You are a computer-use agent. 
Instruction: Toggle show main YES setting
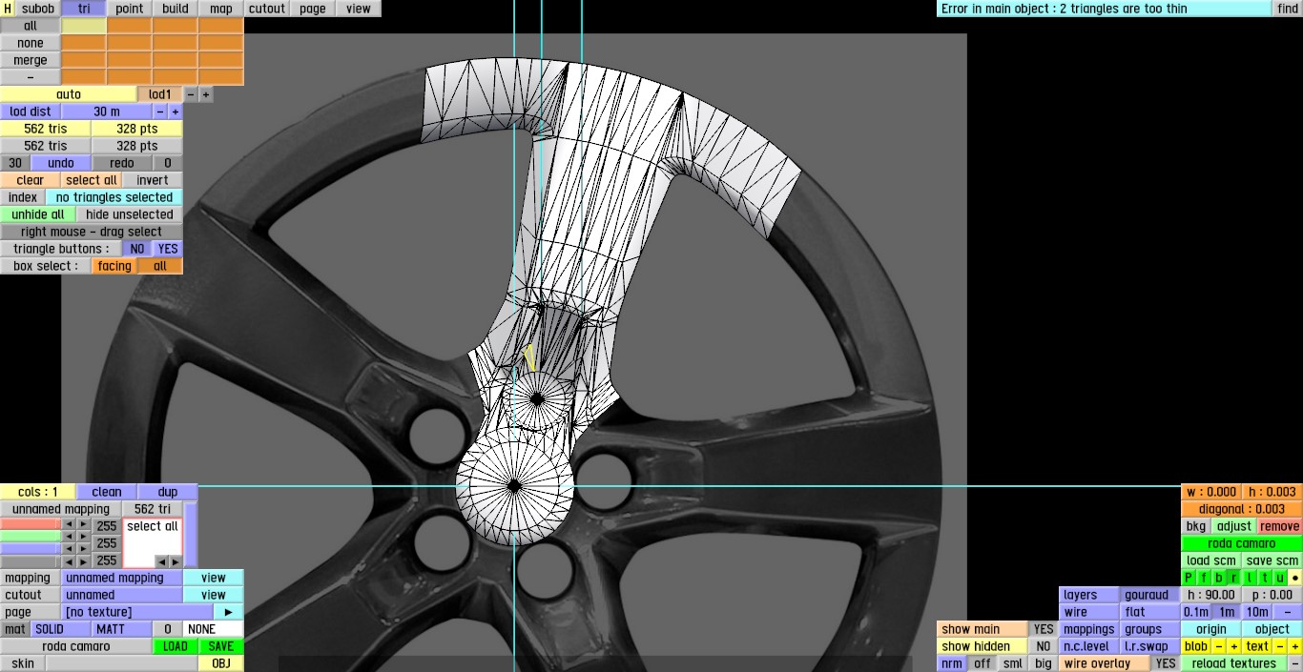[1044, 629]
